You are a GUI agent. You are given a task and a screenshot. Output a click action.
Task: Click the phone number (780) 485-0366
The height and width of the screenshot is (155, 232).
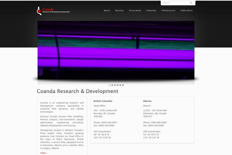[x=159, y=122]
